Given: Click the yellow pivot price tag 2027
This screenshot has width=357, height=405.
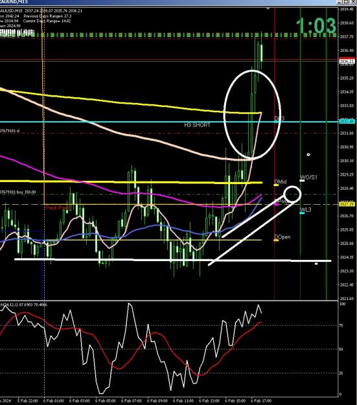Looking at the screenshot, I should pos(347,204).
